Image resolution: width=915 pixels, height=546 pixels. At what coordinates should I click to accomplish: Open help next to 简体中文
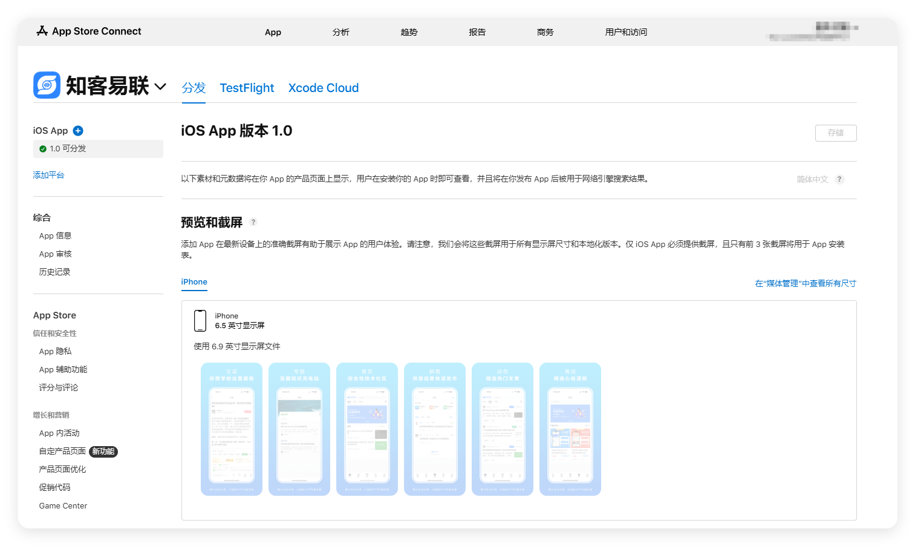[x=839, y=179]
